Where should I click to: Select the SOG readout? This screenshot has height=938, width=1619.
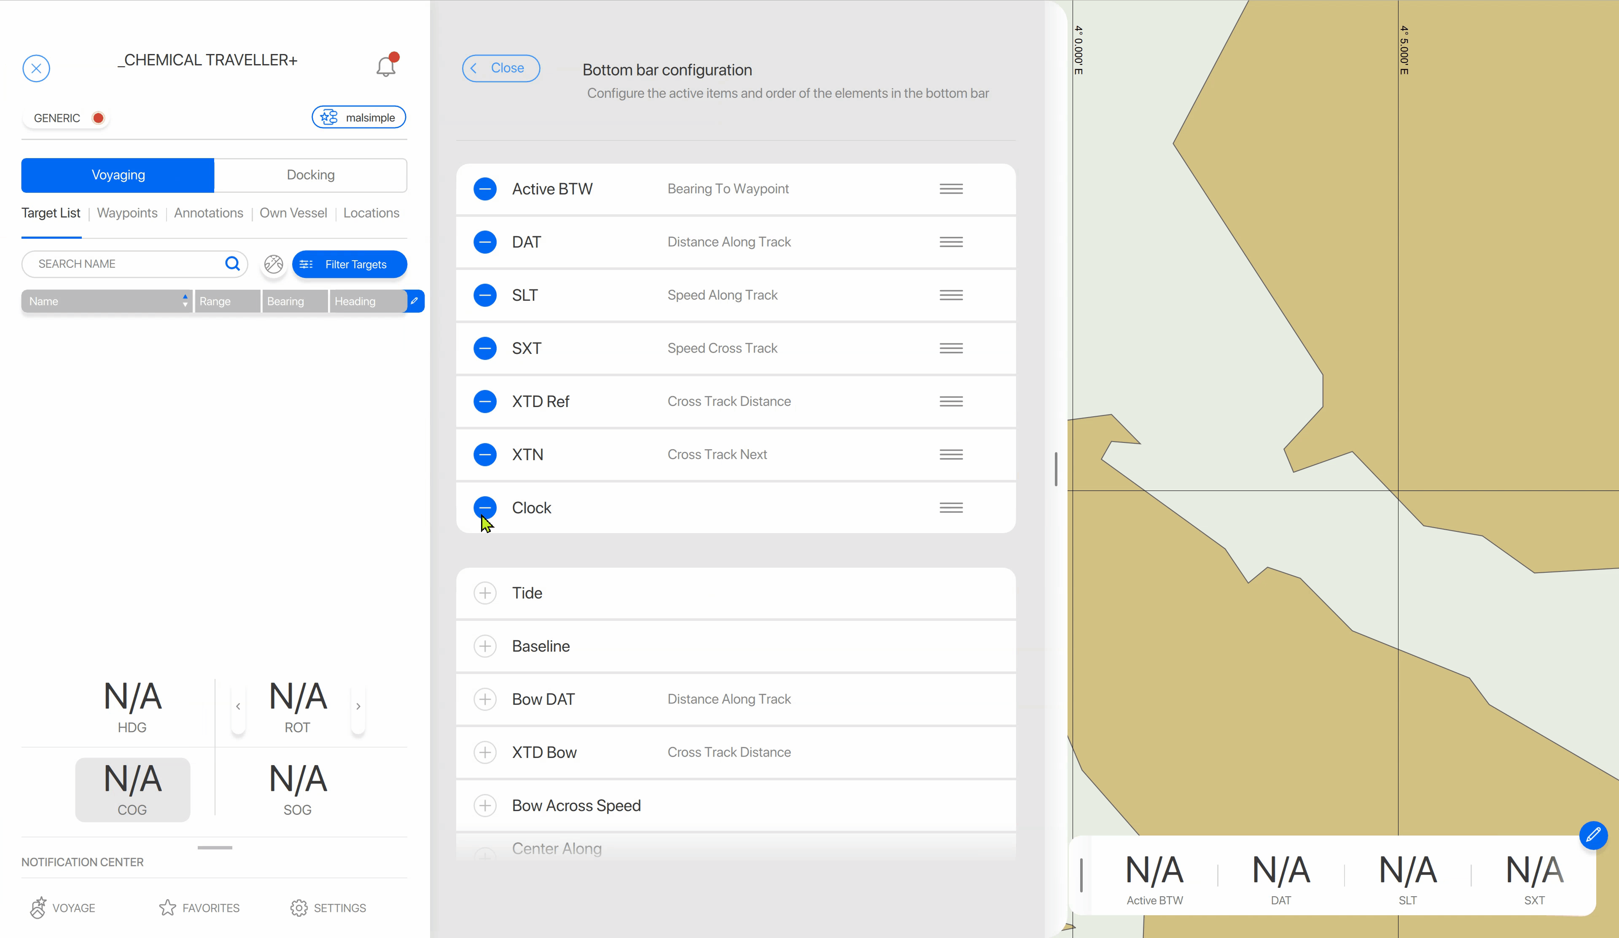[298, 790]
